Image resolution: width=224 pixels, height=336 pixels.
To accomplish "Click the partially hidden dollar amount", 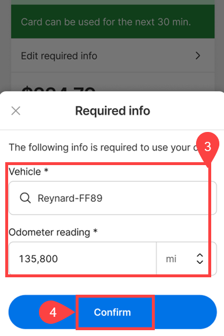I will tap(58, 89).
